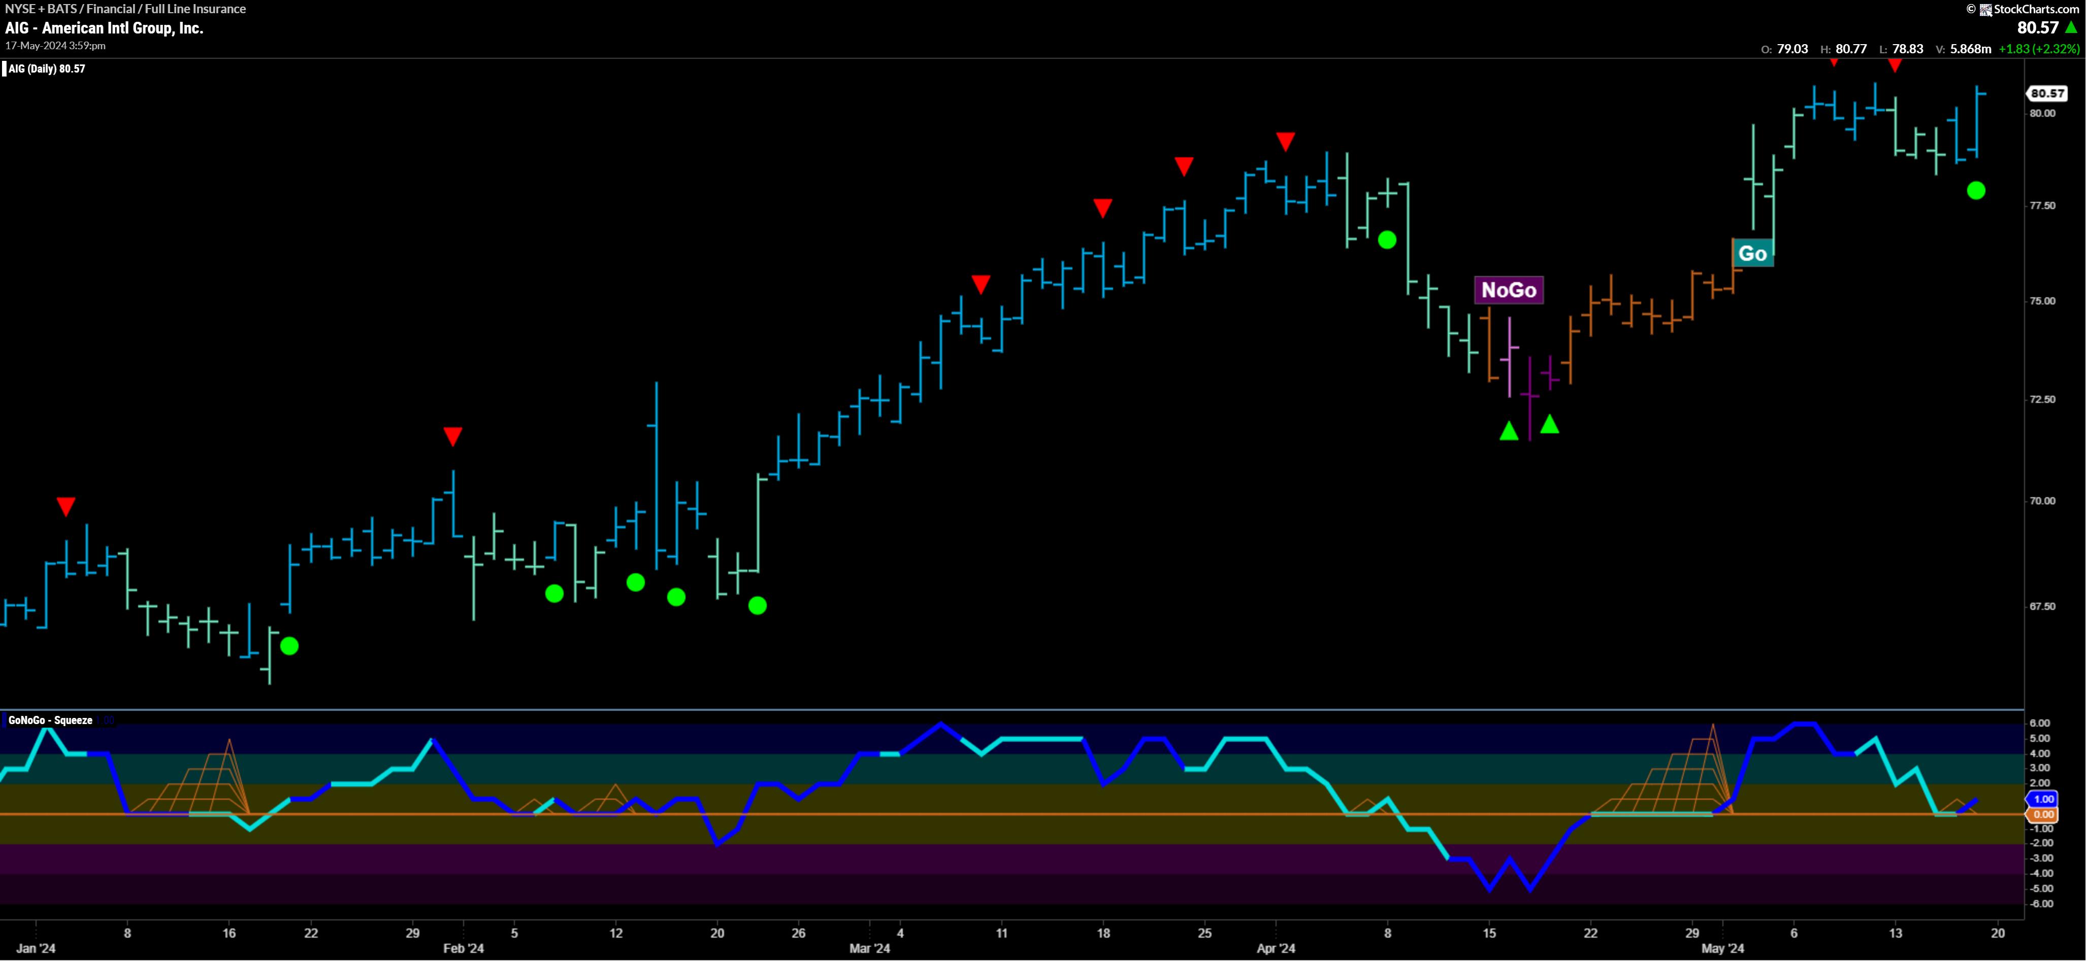Click the purple NoGo trend label
2086x961 pixels.
coord(1509,290)
